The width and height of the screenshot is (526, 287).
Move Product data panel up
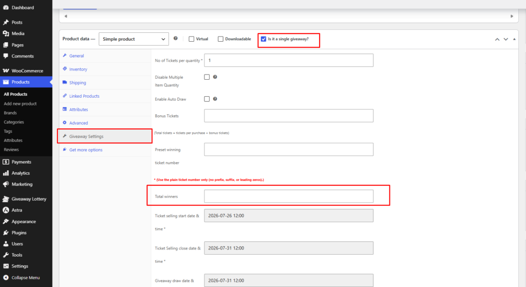point(497,39)
